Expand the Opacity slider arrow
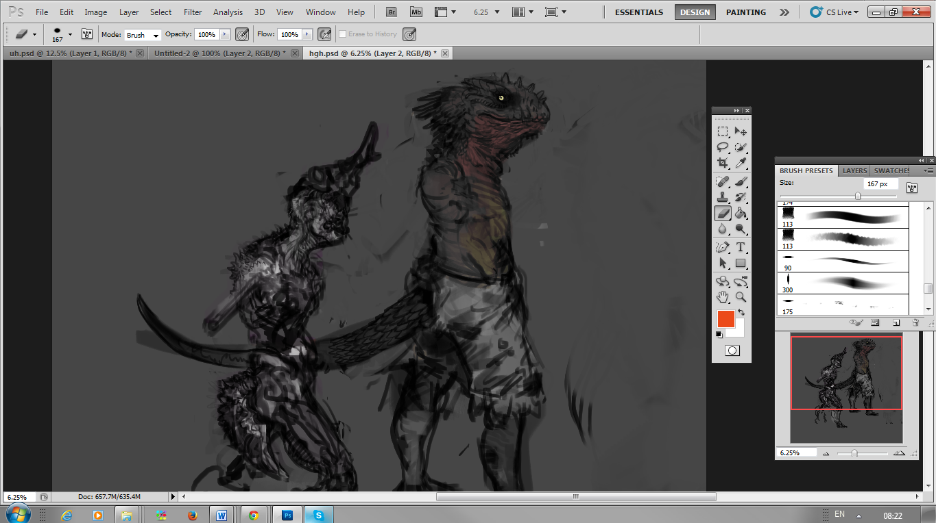 click(x=224, y=34)
